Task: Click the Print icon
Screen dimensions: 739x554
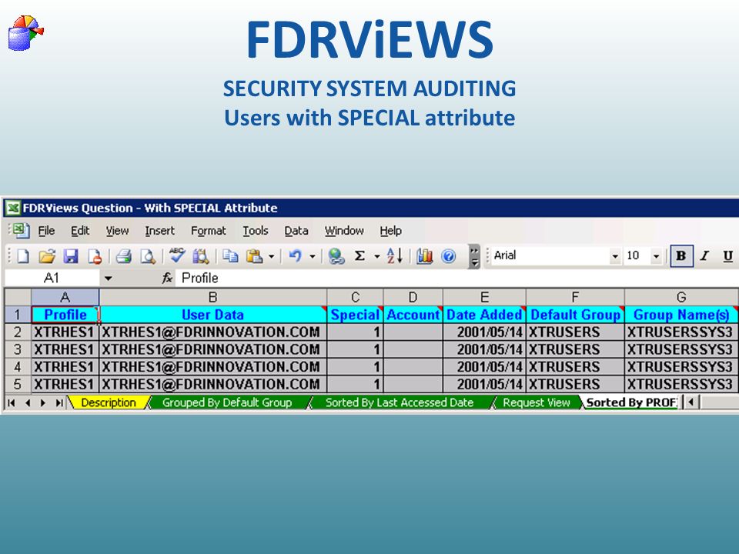Action: click(124, 256)
